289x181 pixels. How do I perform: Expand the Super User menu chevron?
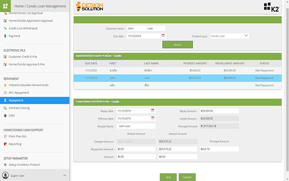point(64,175)
